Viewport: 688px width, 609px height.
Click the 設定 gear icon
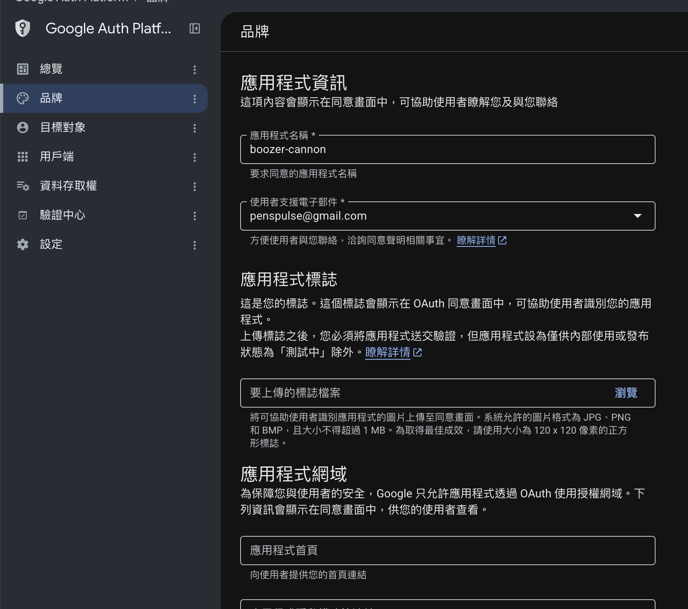click(x=23, y=244)
